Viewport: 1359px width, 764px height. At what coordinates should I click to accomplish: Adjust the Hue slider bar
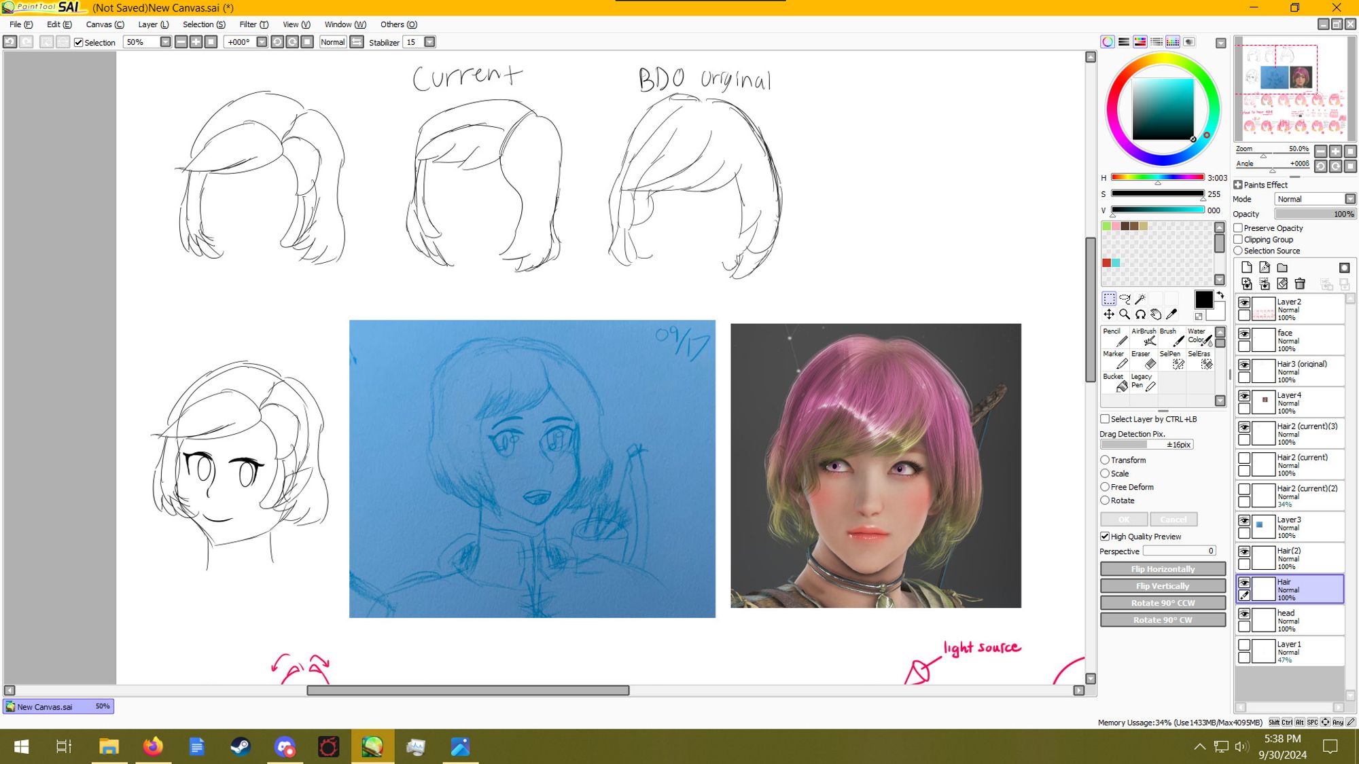pos(1157,177)
